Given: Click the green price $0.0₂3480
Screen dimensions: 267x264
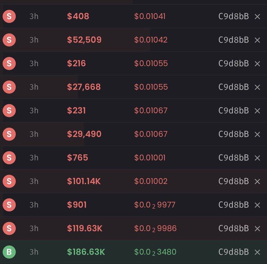Looking at the screenshot, I should pyautogui.click(x=155, y=252).
